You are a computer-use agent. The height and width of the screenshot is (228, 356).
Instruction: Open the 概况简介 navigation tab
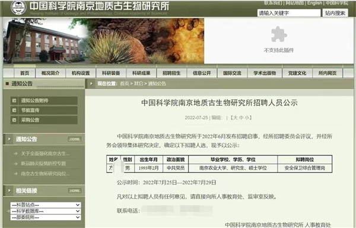point(50,73)
